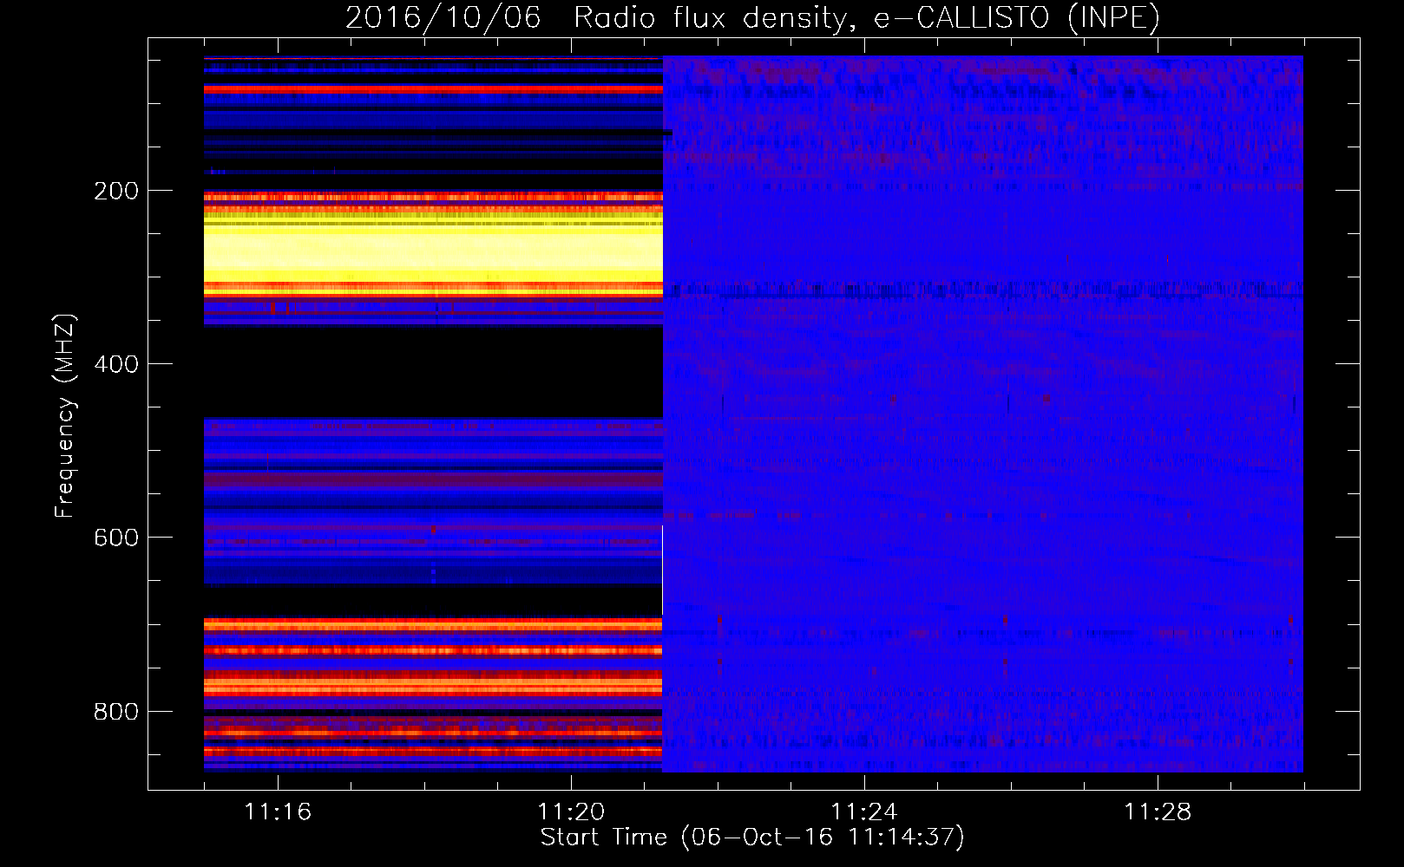
Task: Click the 600 frequency tick label
Action: point(116,538)
